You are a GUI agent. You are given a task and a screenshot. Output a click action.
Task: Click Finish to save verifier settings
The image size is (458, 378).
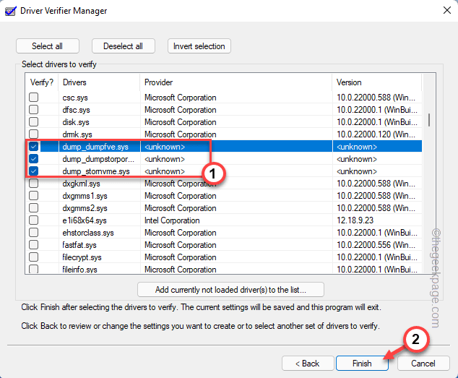point(361,363)
